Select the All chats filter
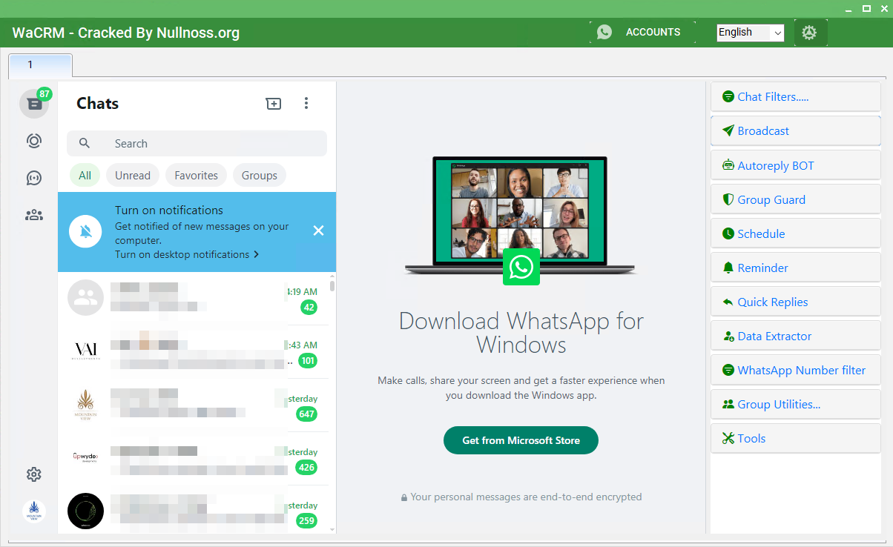Image resolution: width=893 pixels, height=547 pixels. click(x=85, y=176)
